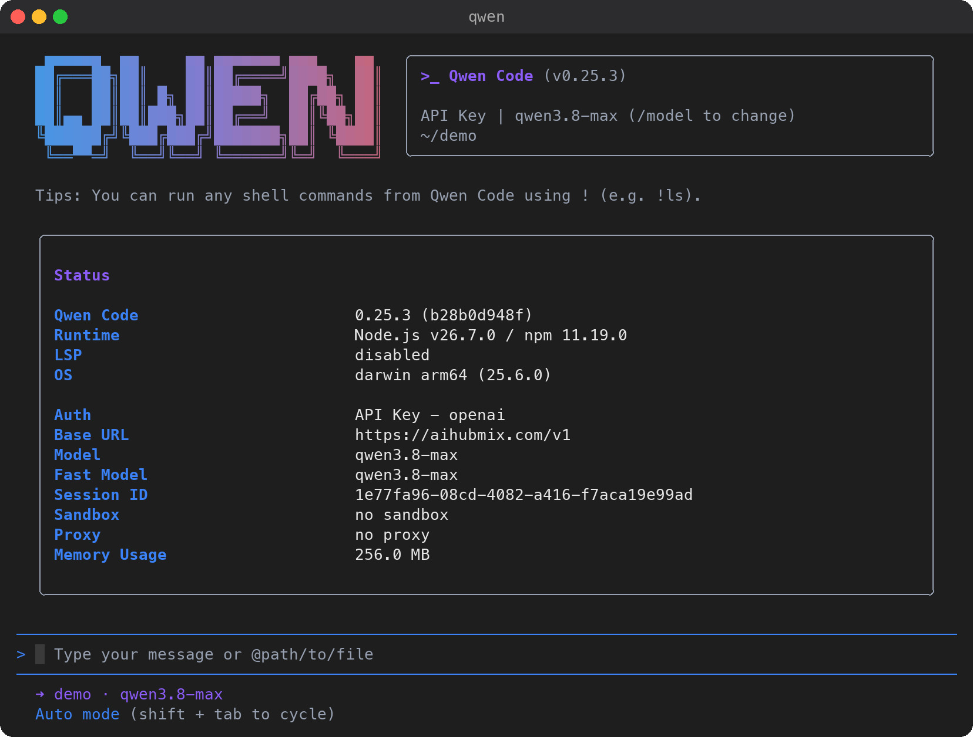Click the block cursor in message input
Image resolution: width=973 pixels, height=737 pixels.
[40, 654]
